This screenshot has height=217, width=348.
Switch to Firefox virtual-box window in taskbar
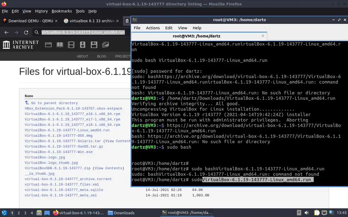[x=78, y=213]
